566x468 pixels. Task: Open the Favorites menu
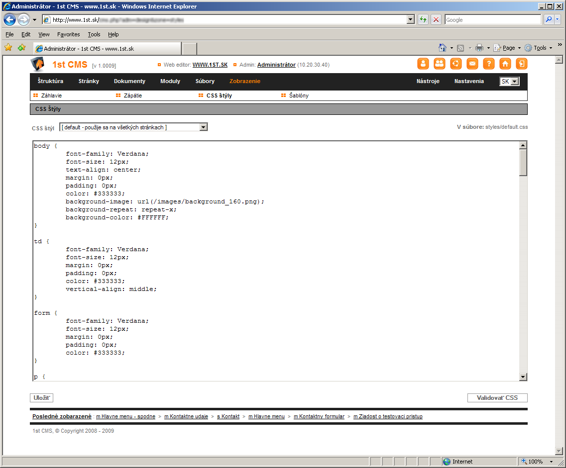coord(69,34)
